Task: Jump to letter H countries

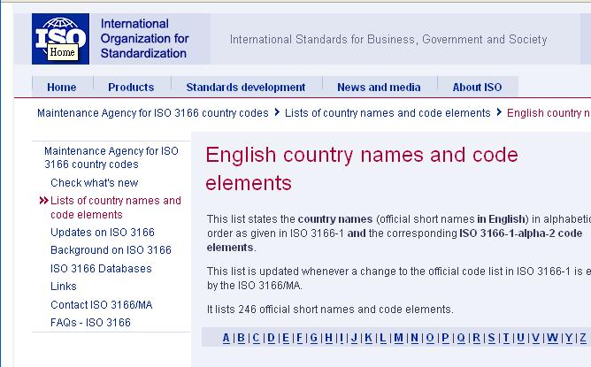Action: click(328, 338)
